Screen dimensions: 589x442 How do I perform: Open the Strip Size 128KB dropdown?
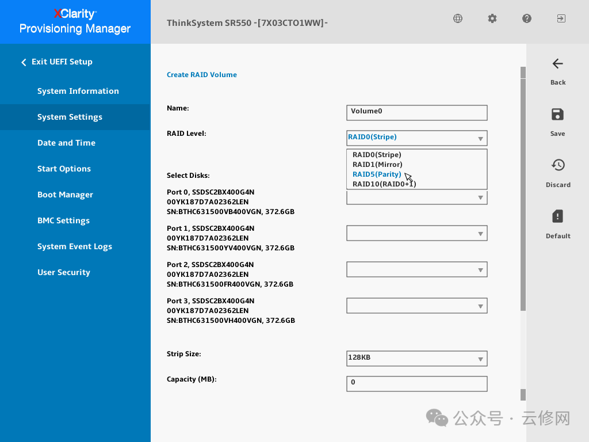[x=417, y=359]
